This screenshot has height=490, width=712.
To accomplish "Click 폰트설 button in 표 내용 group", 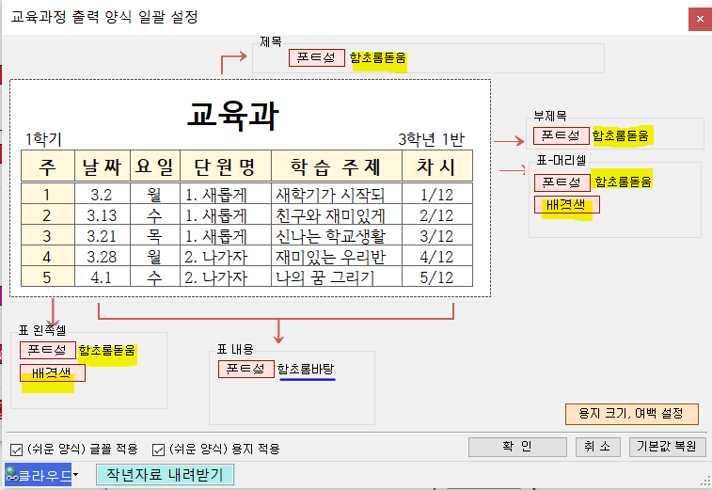I will pyautogui.click(x=246, y=369).
